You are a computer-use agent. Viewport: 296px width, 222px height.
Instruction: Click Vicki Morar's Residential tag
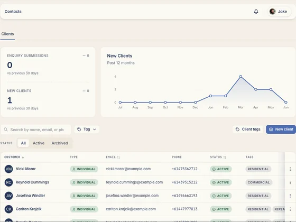258,169
